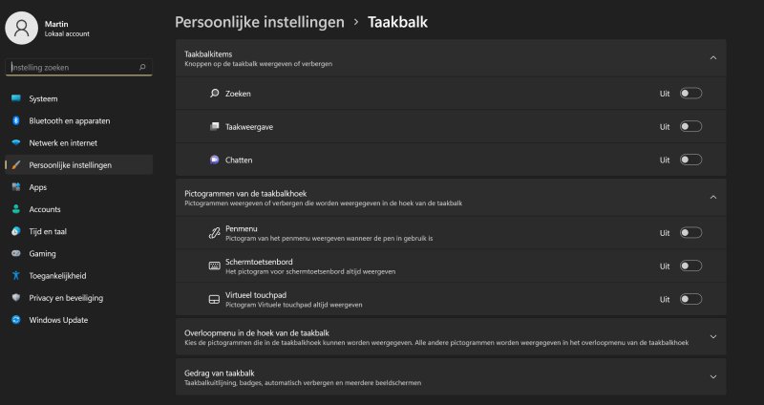The image size is (764, 405).
Task: Expand Overloopmenu in de hoek van de taakbalk
Action: (712, 336)
